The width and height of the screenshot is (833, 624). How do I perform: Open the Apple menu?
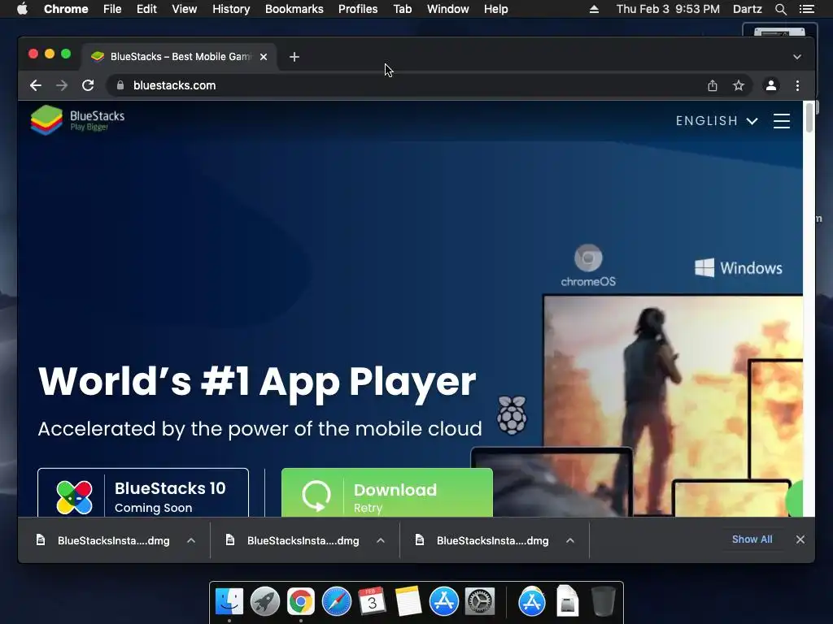pos(22,9)
